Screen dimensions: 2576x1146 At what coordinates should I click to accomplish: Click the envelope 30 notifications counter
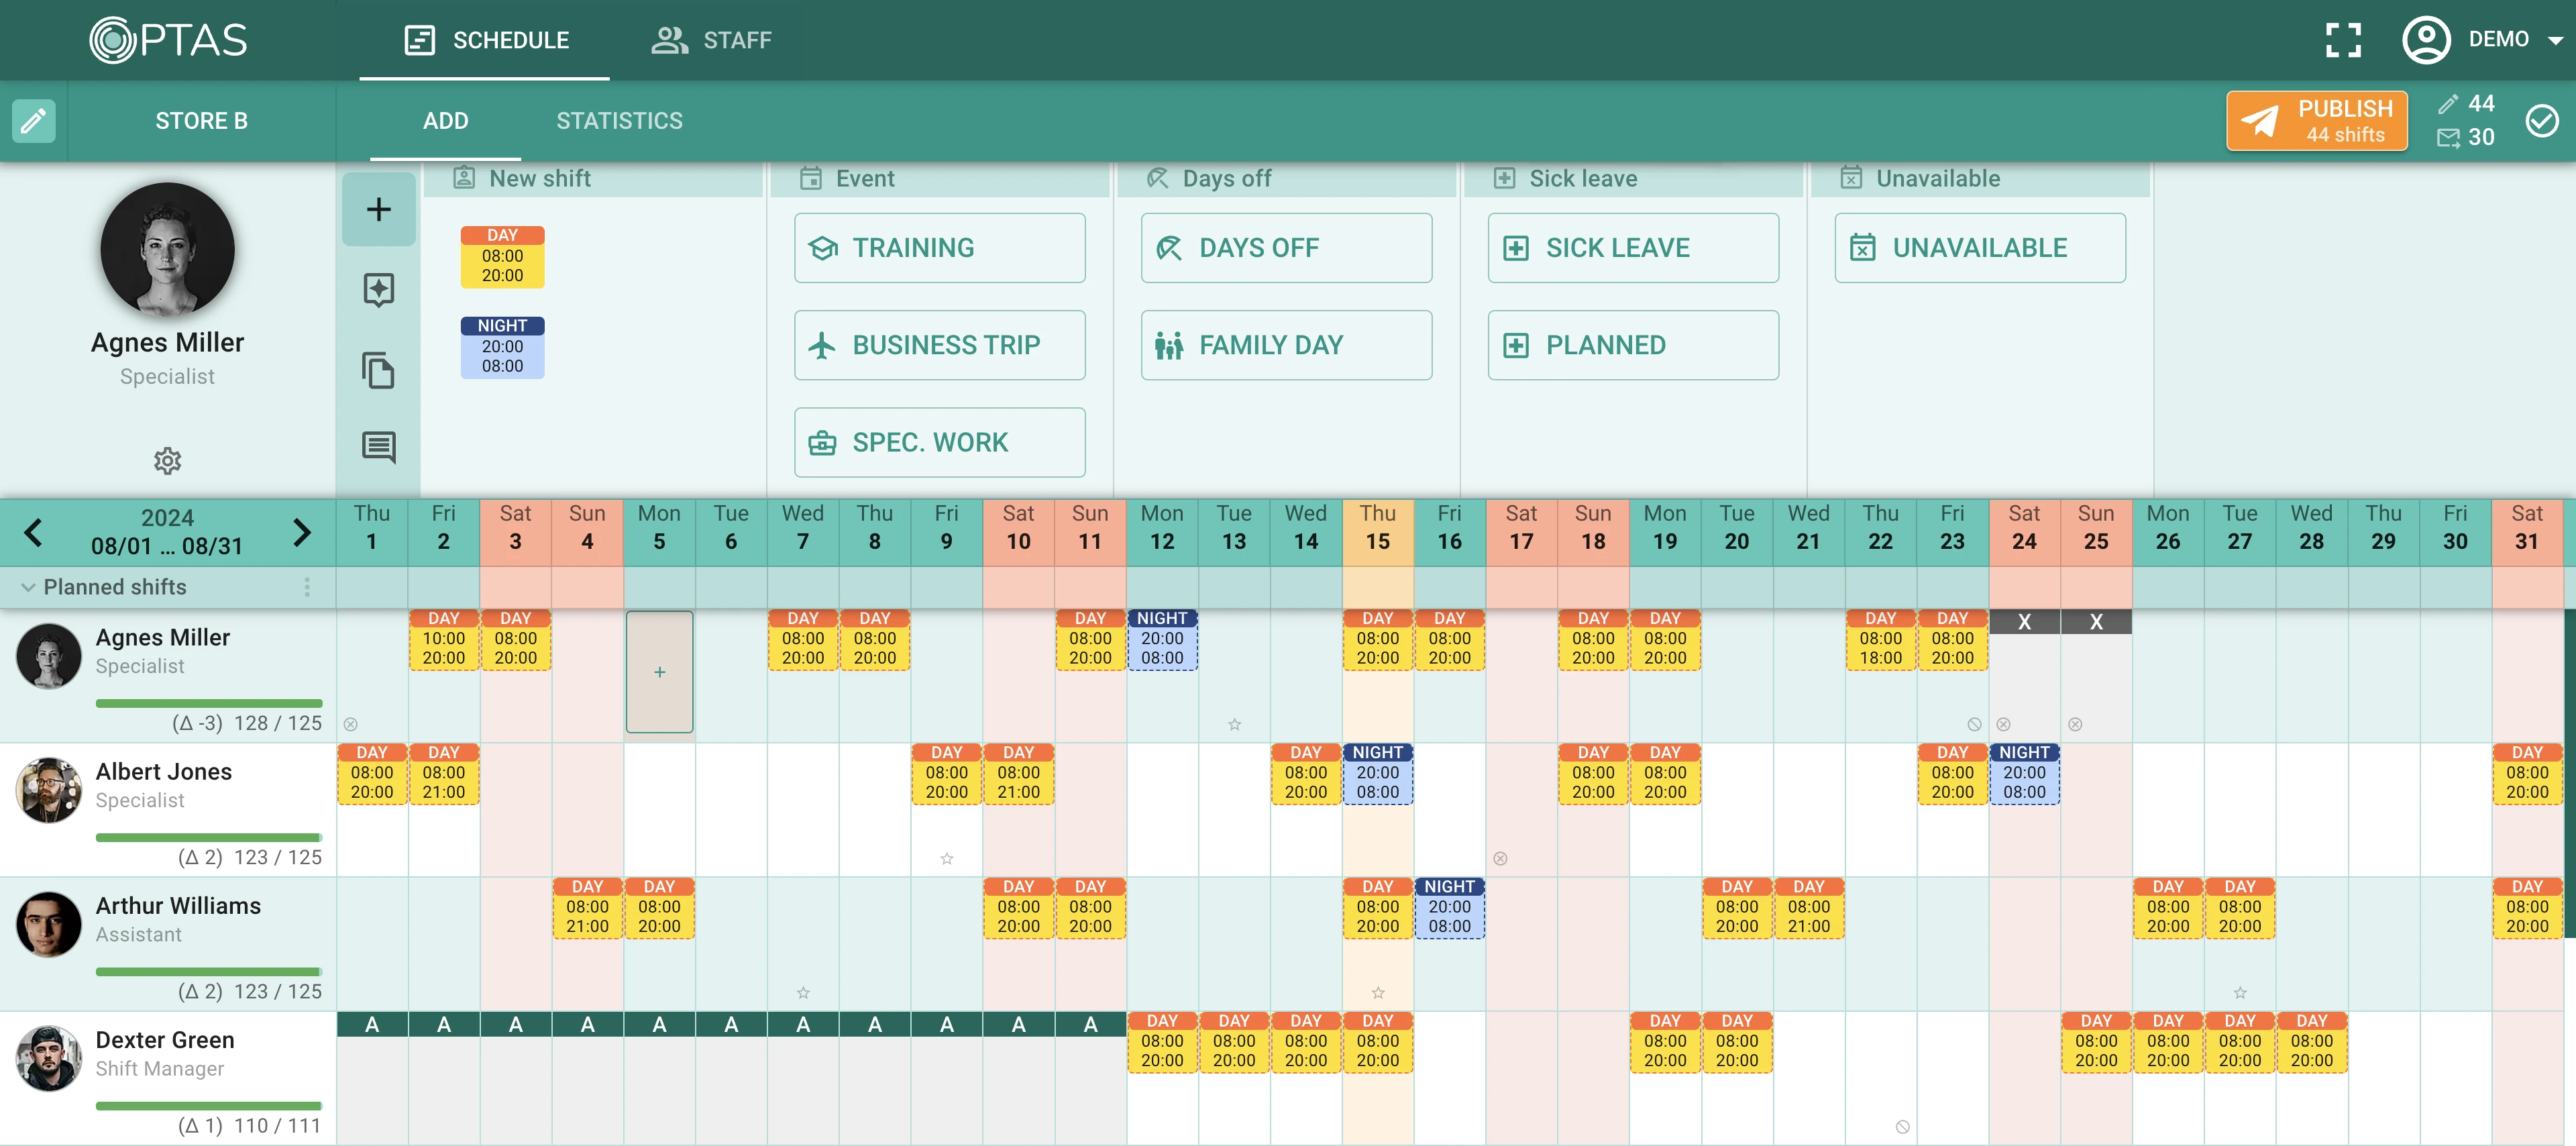point(2467,137)
